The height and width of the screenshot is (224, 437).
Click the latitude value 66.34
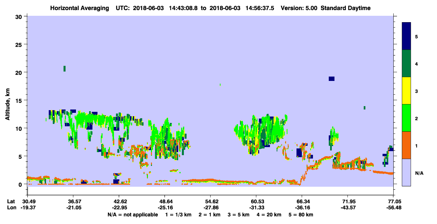(302, 201)
